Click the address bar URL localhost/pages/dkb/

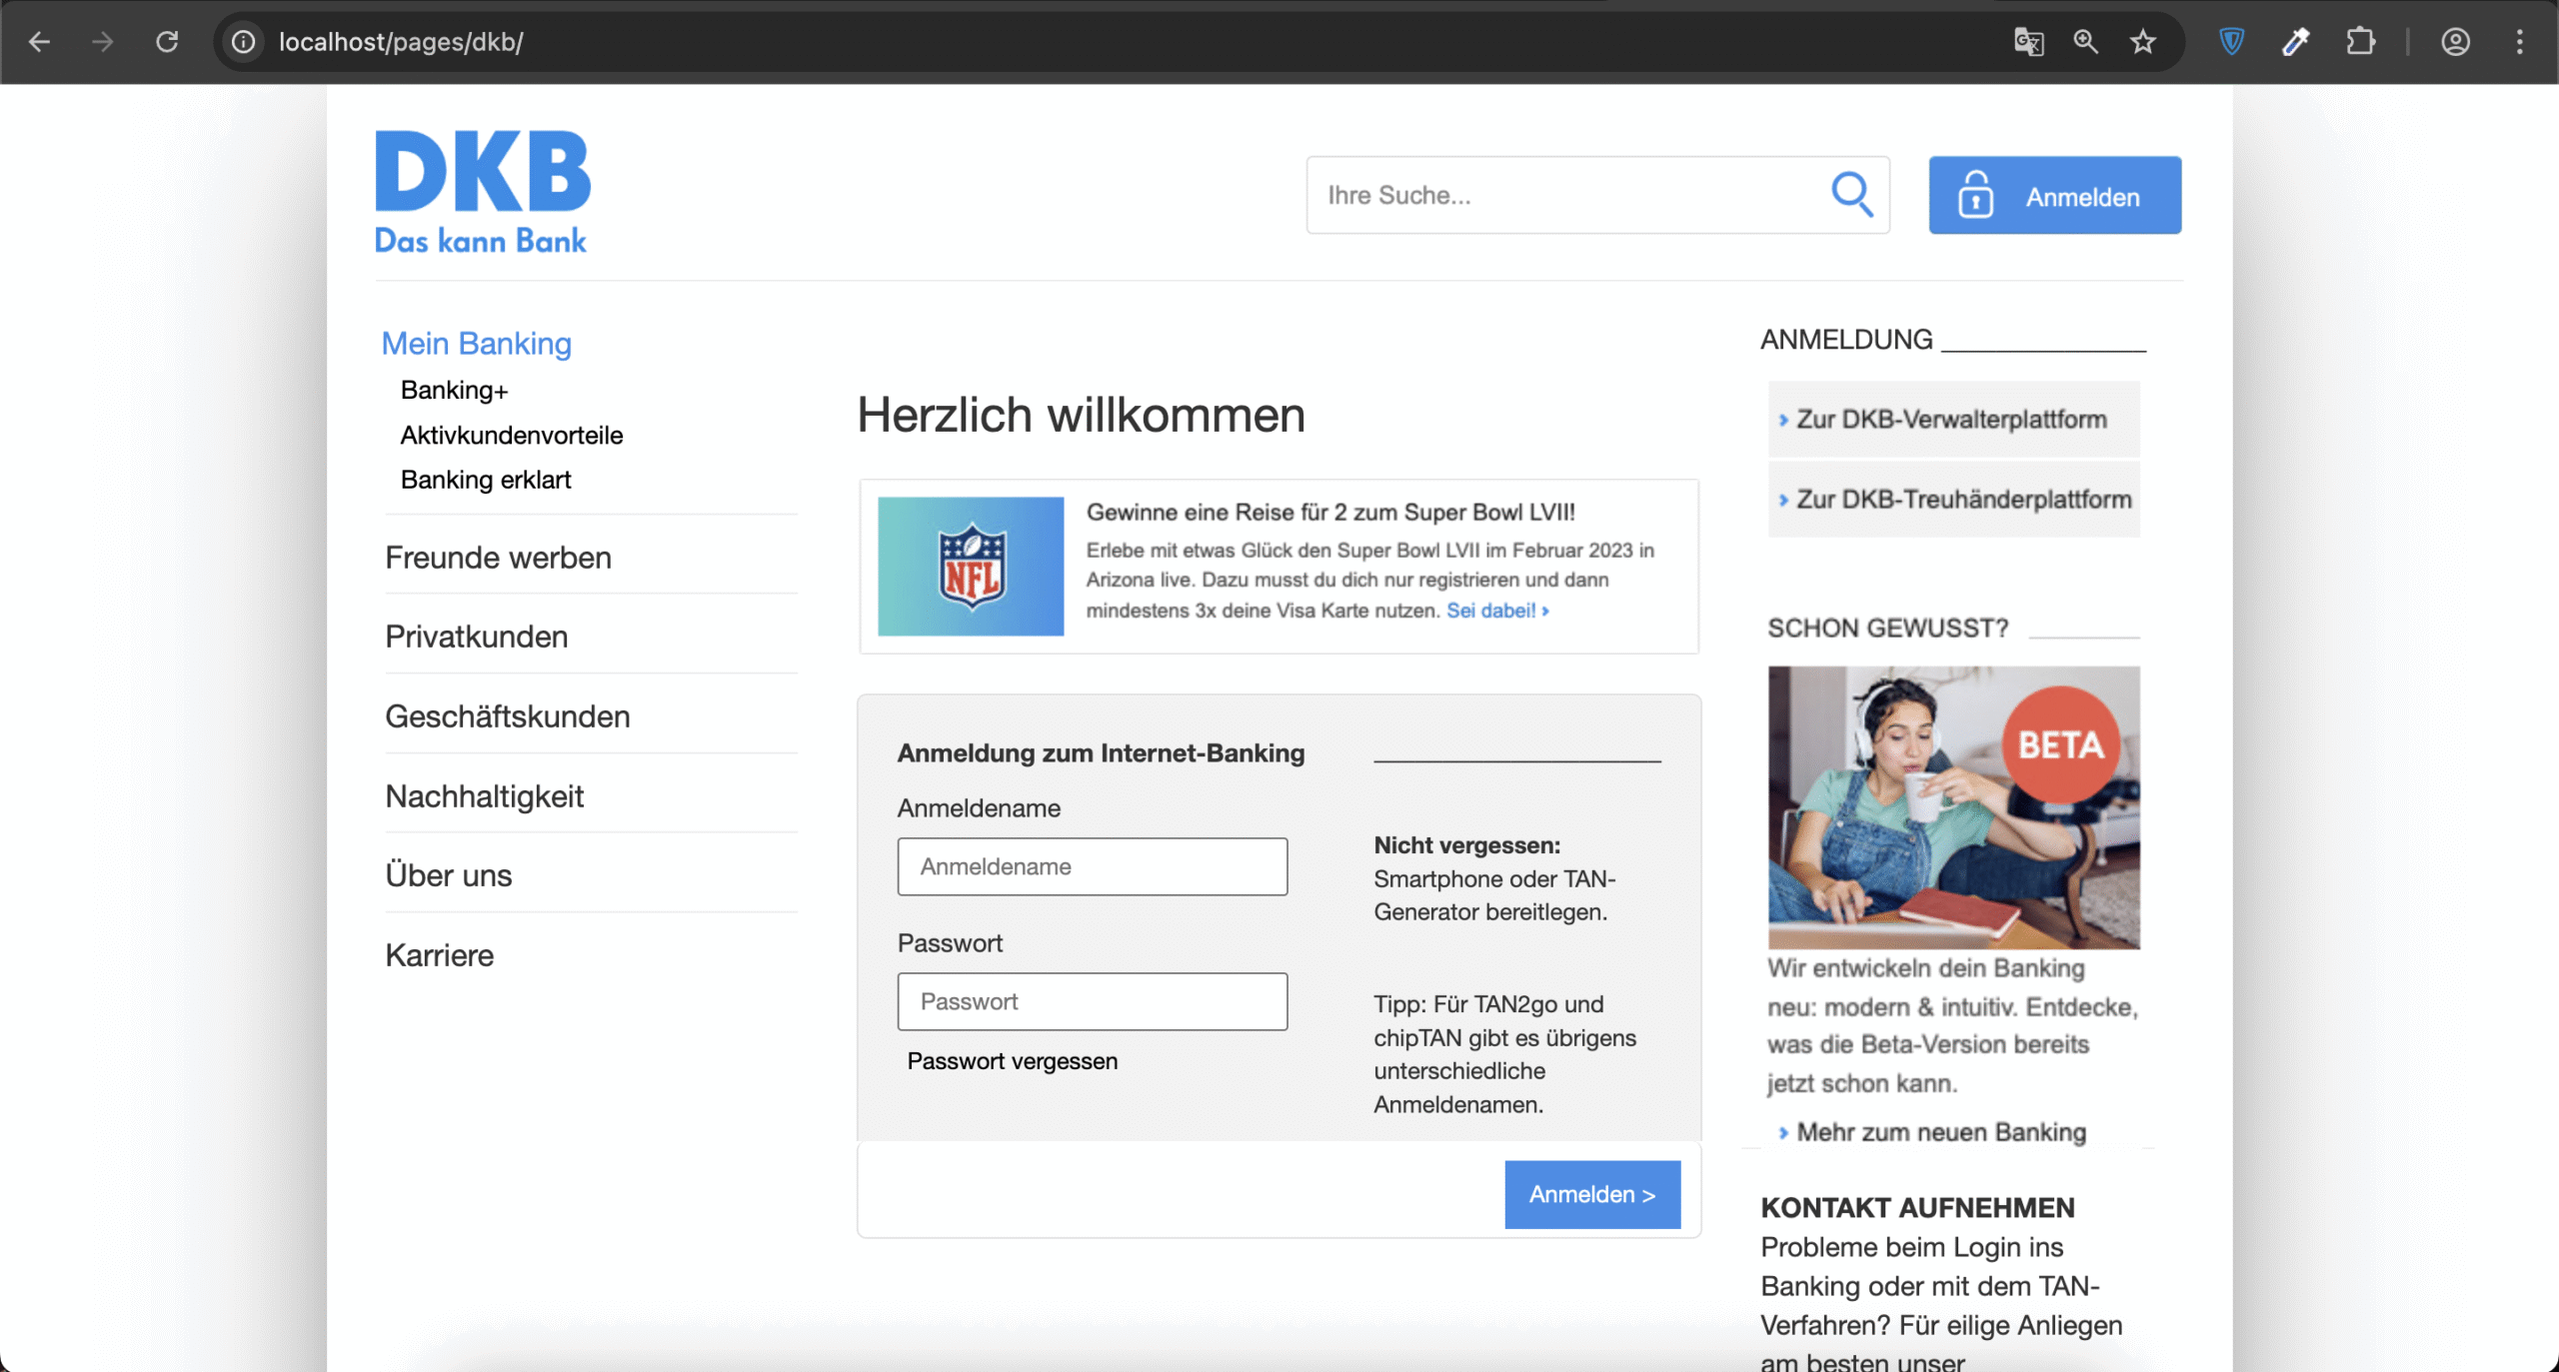pos(401,42)
